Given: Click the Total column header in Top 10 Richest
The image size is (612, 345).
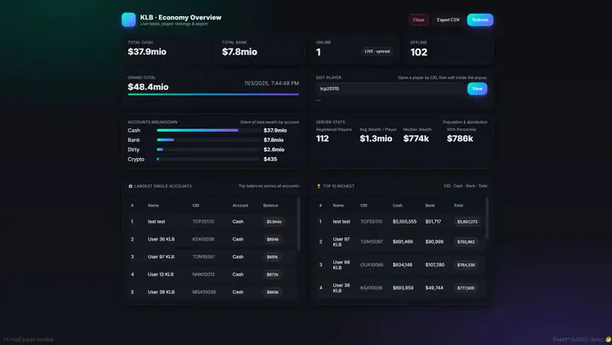Looking at the screenshot, I should pos(458,206).
